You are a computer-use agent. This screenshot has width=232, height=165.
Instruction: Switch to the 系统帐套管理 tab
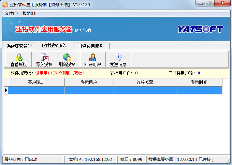[x=19, y=46]
